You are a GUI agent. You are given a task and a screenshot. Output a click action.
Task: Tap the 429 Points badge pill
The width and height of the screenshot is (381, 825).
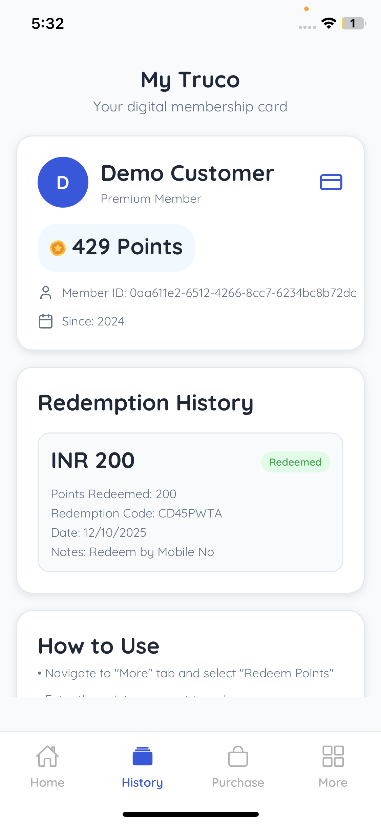click(x=116, y=248)
